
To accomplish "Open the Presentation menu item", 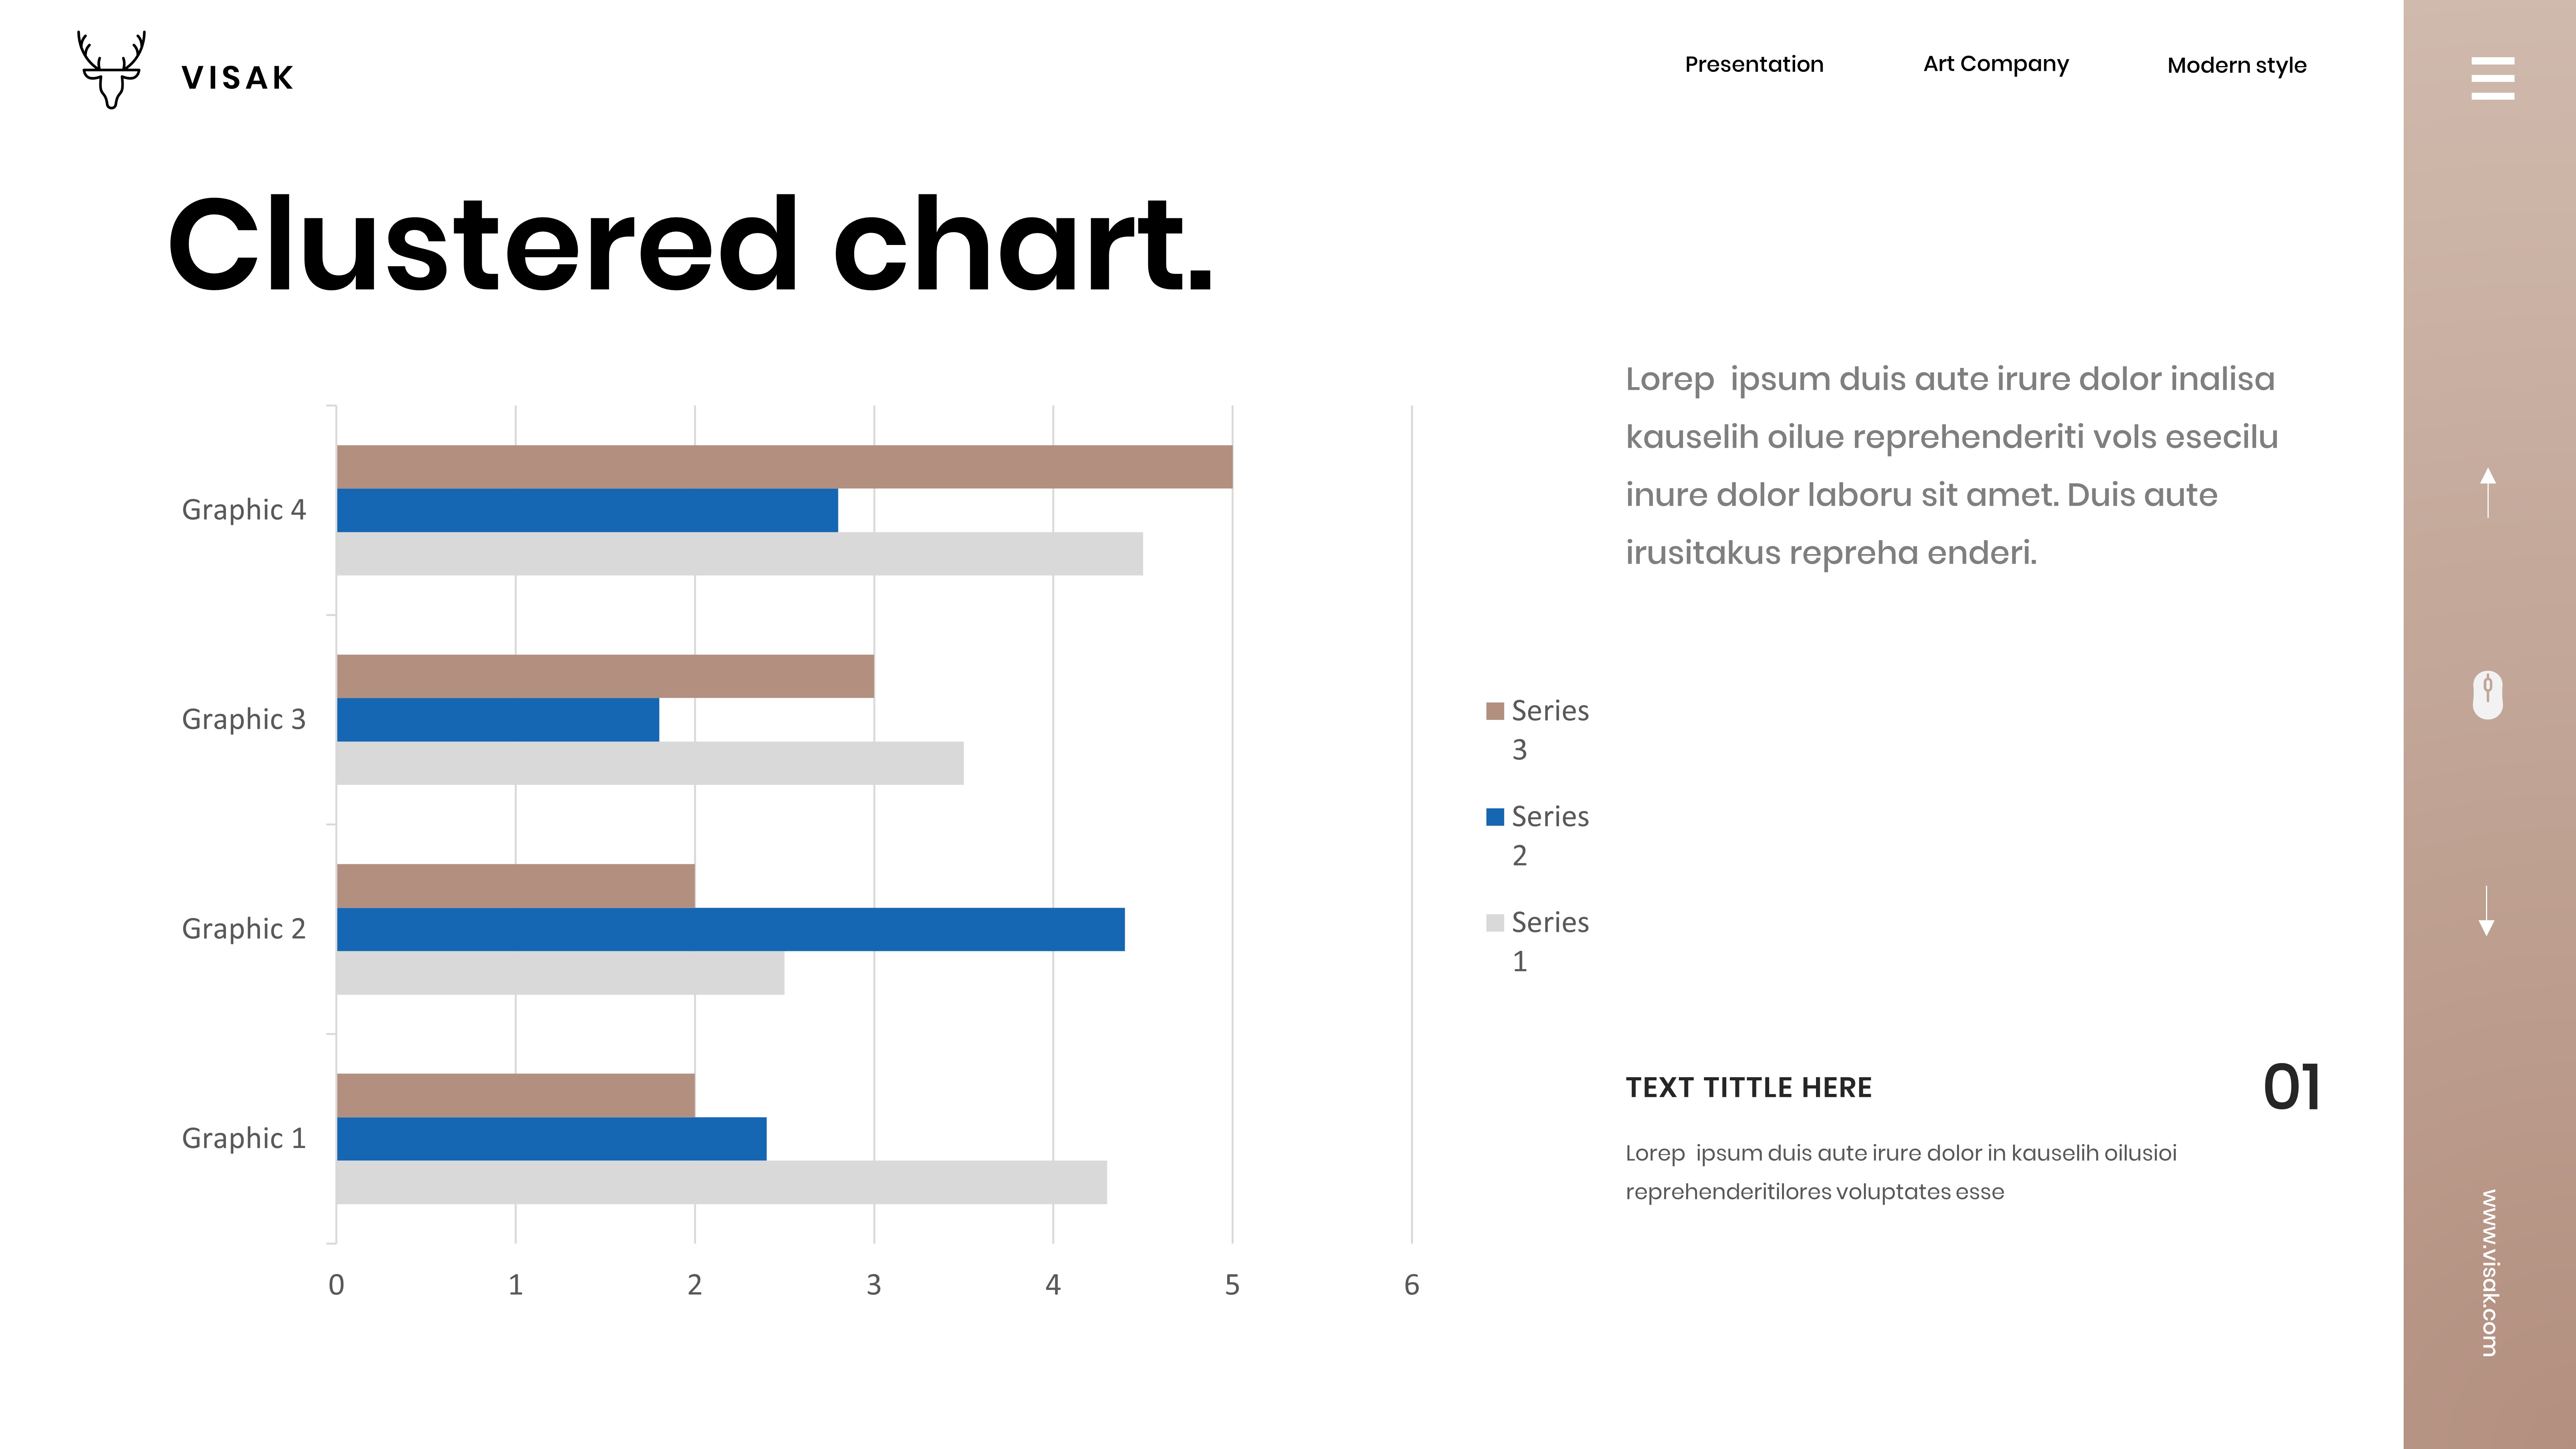I will point(1754,65).
